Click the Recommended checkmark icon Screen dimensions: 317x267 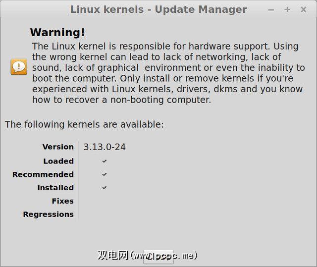[x=105, y=174]
